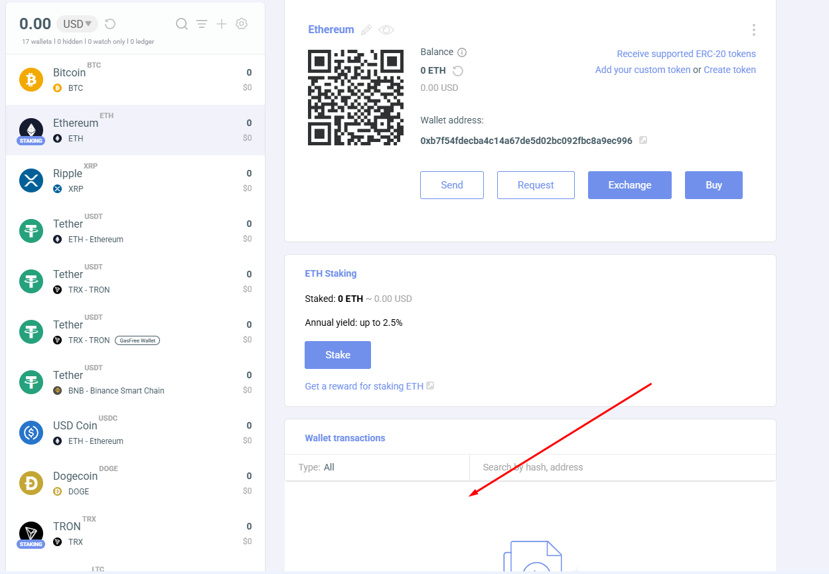Open the three-dot wallet options menu

[753, 30]
